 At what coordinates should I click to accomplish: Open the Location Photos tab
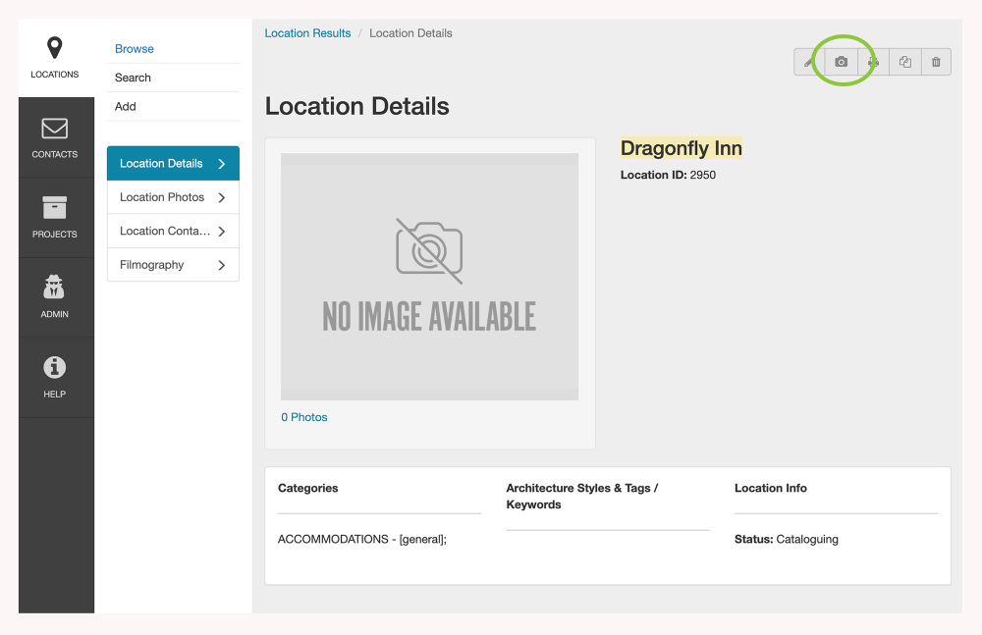coord(174,197)
